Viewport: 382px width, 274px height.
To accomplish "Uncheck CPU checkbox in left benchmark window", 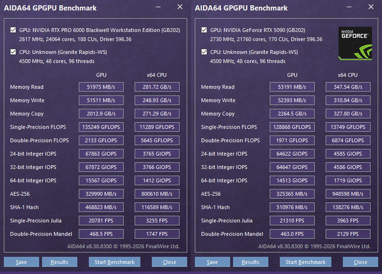I will point(13,52).
